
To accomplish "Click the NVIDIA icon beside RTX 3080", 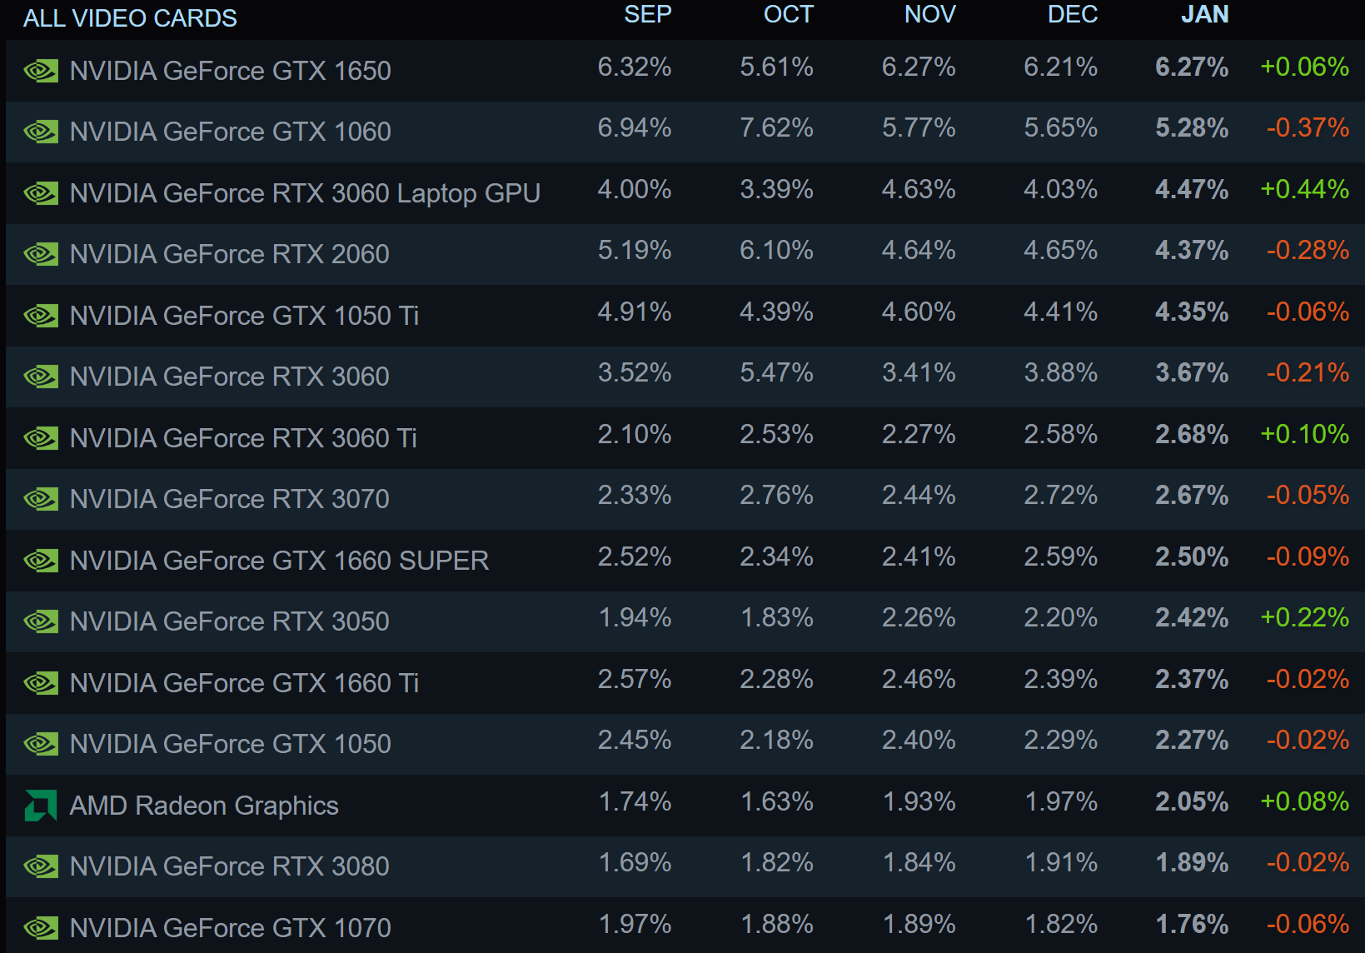I will point(40,866).
